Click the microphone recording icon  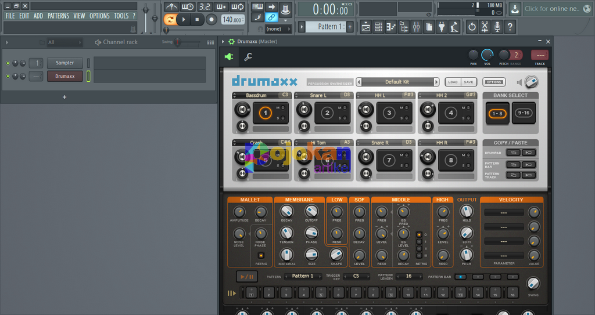coord(497,27)
